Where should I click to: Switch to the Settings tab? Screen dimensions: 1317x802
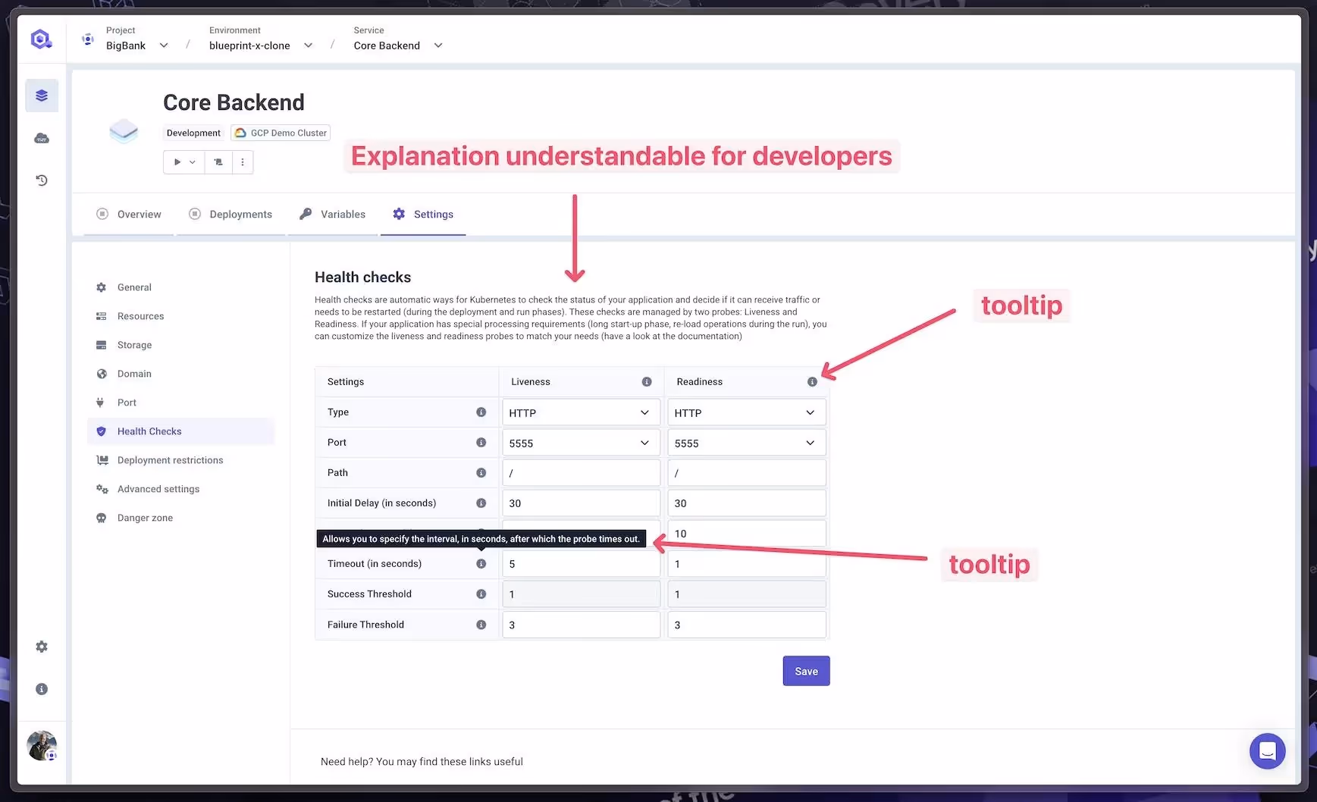click(423, 215)
